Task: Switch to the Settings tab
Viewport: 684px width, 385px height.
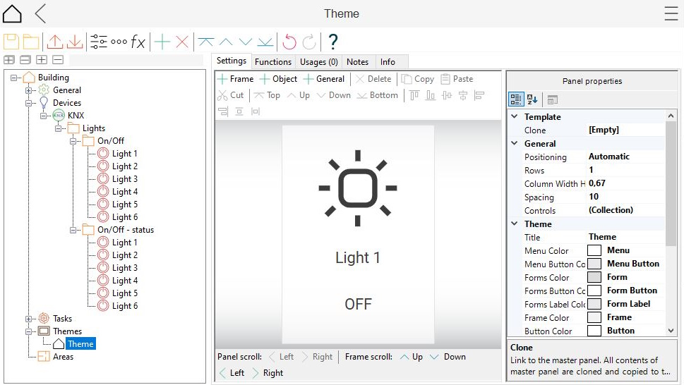Action: [232, 61]
